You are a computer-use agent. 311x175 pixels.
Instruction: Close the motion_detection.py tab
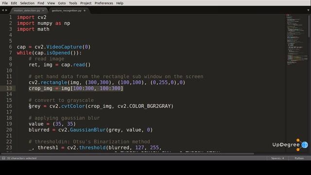click(x=43, y=11)
